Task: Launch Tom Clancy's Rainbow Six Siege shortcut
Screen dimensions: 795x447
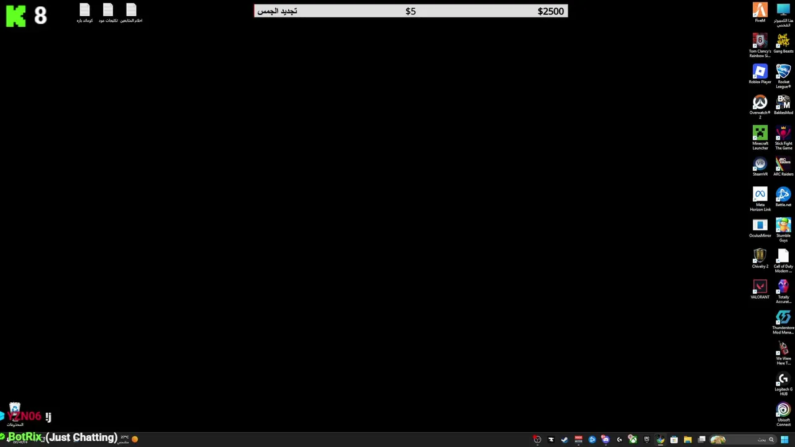Action: pos(760,45)
